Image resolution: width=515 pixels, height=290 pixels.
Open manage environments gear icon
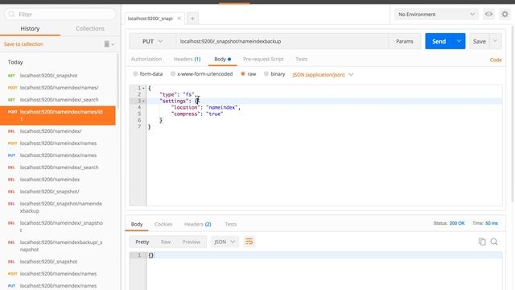pyautogui.click(x=505, y=14)
